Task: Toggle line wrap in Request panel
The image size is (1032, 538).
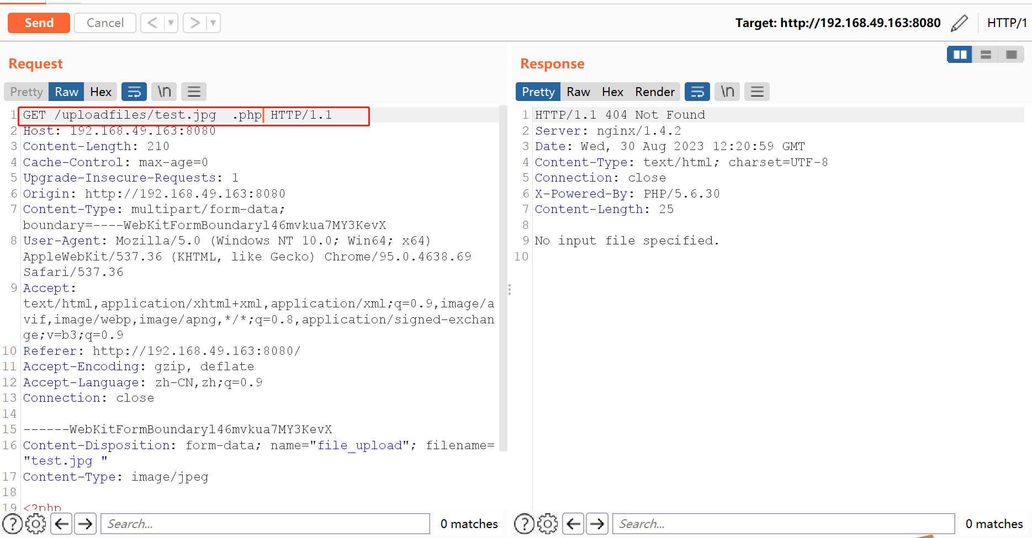Action: (x=134, y=92)
